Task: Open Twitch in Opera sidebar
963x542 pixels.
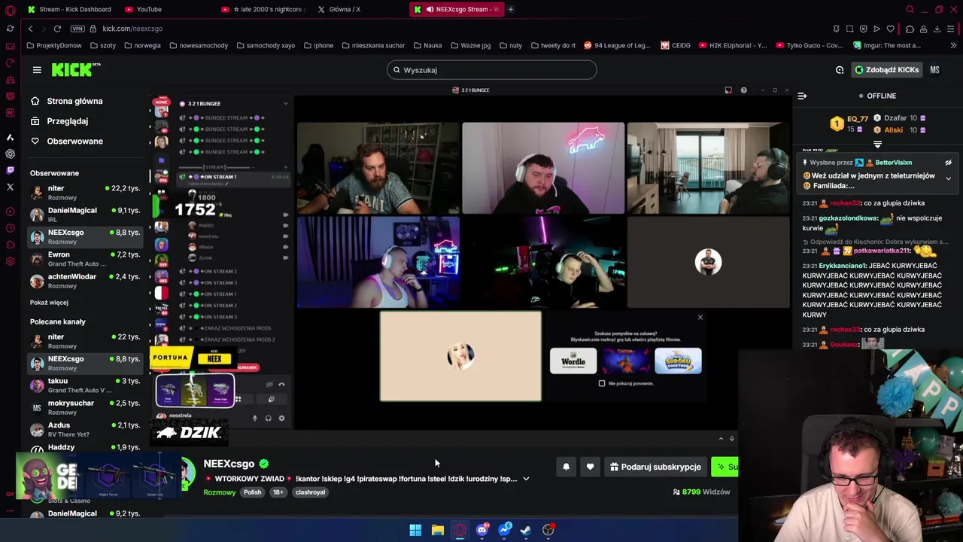Action: point(10,170)
